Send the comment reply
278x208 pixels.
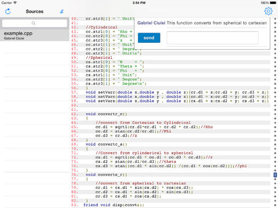[149, 38]
